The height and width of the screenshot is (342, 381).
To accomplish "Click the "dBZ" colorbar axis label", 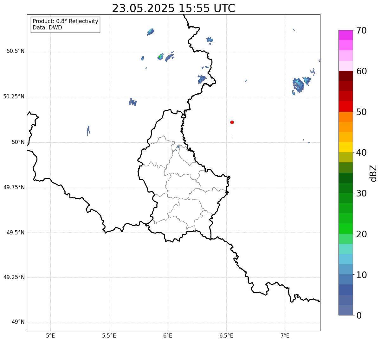I will [373, 173].
